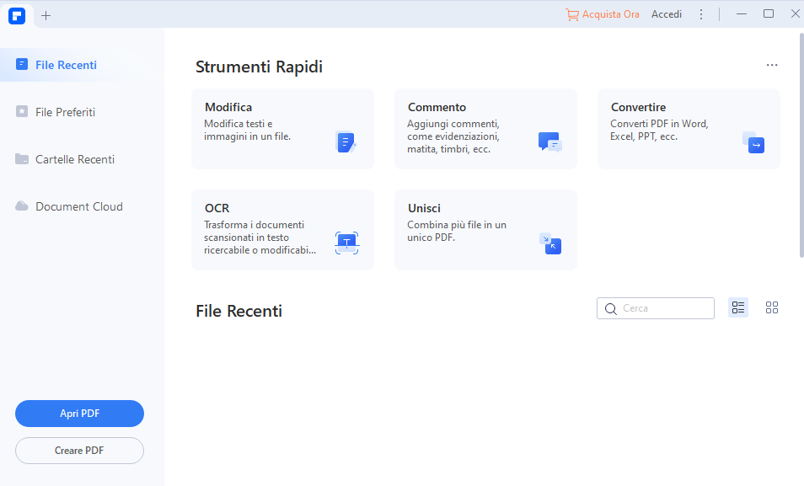This screenshot has width=804, height=486.
Task: Click the Unisci merge icon
Action: click(x=550, y=243)
